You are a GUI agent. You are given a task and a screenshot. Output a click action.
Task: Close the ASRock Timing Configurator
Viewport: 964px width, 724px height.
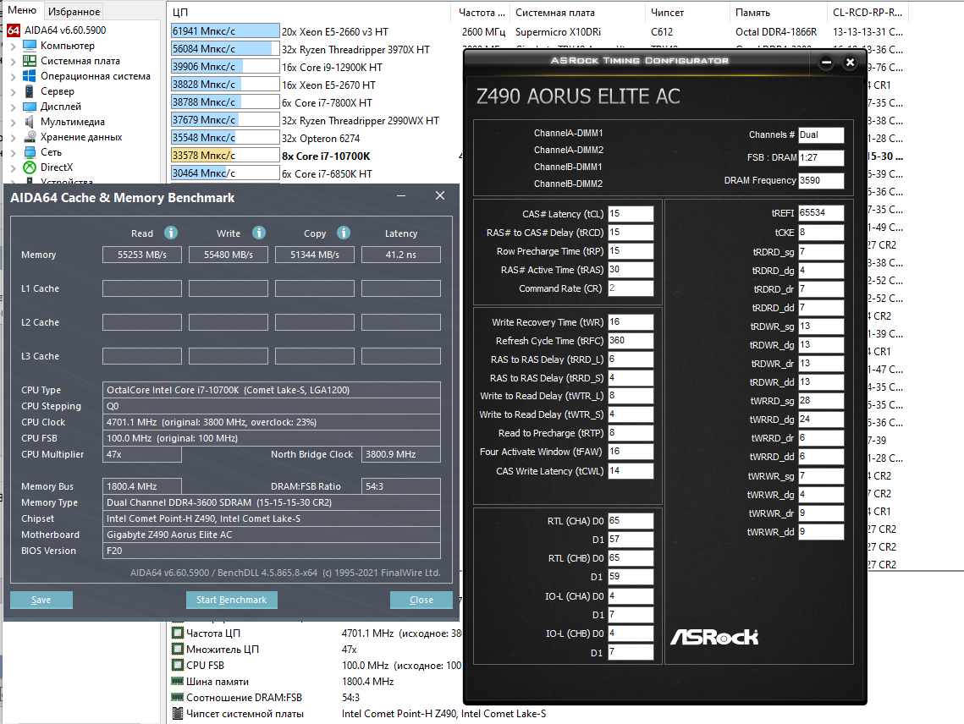click(850, 62)
